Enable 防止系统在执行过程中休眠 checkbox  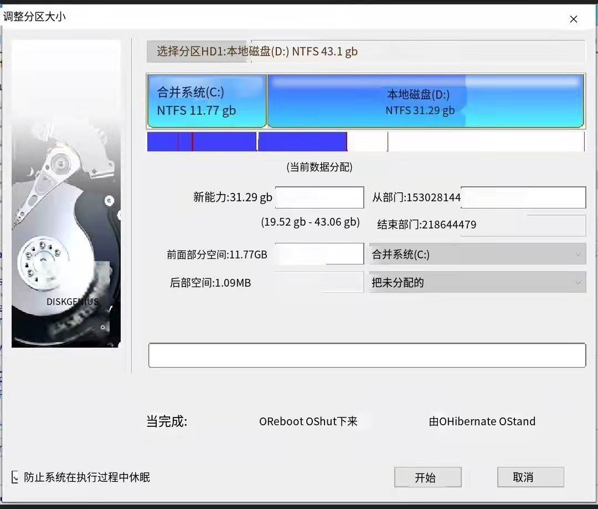point(14,477)
